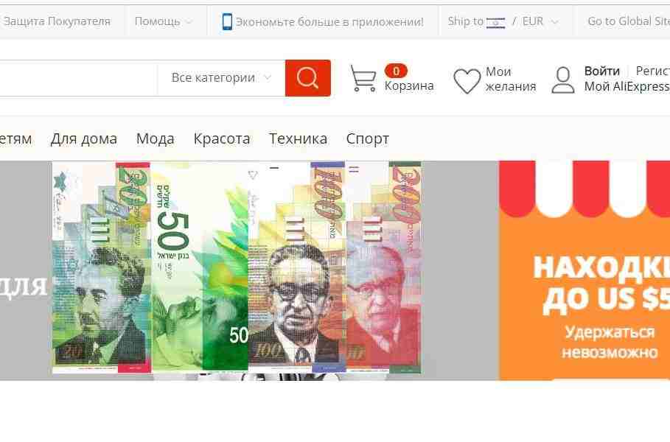
Task: Click the Israel flag next to Ship to
Action: 495,22
